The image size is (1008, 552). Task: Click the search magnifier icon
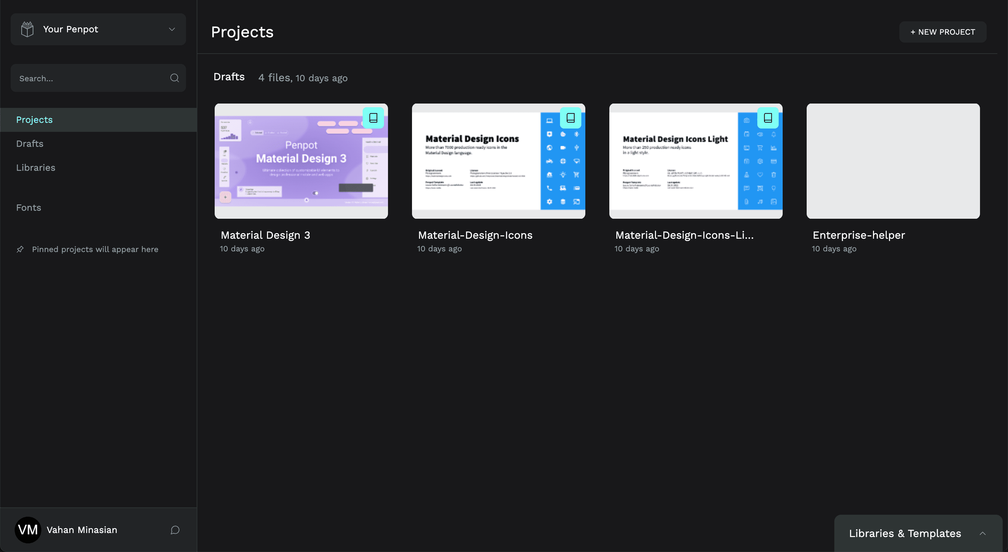pyautogui.click(x=175, y=78)
